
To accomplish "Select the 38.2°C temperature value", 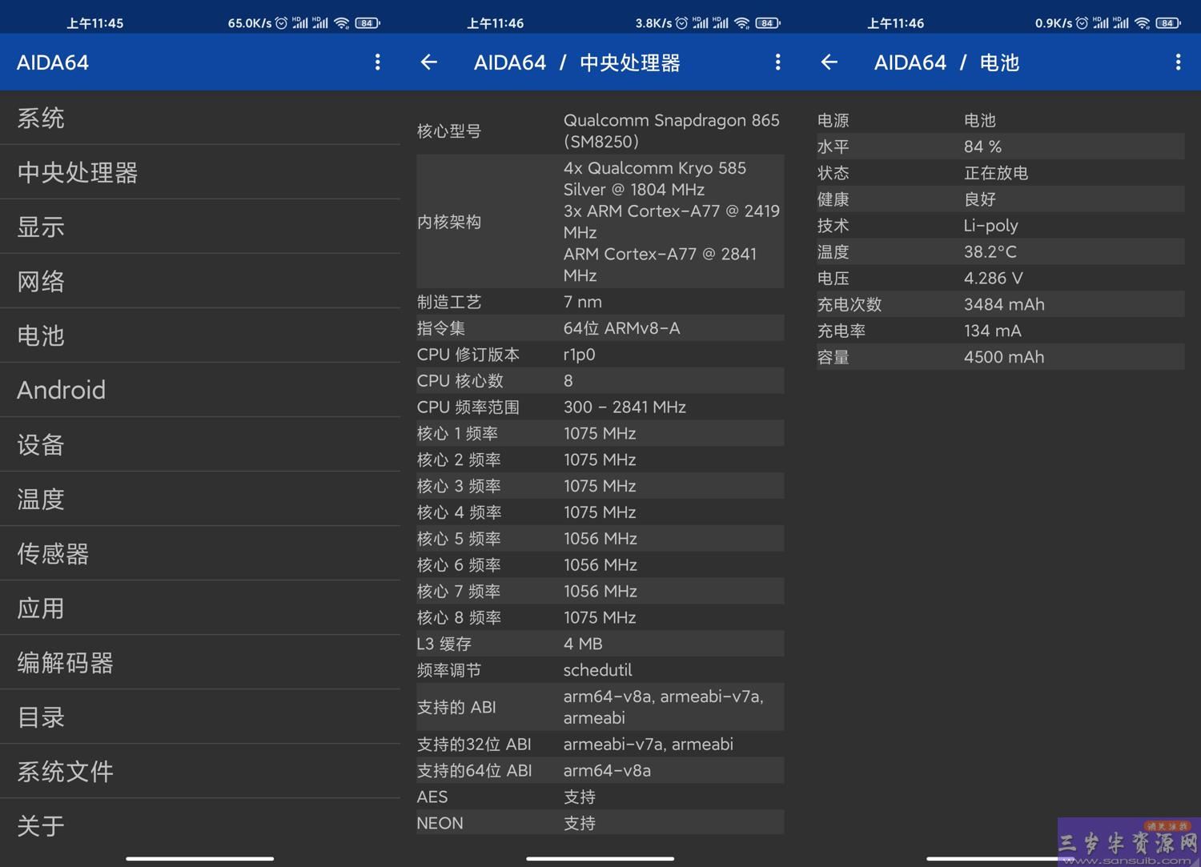I will [990, 252].
